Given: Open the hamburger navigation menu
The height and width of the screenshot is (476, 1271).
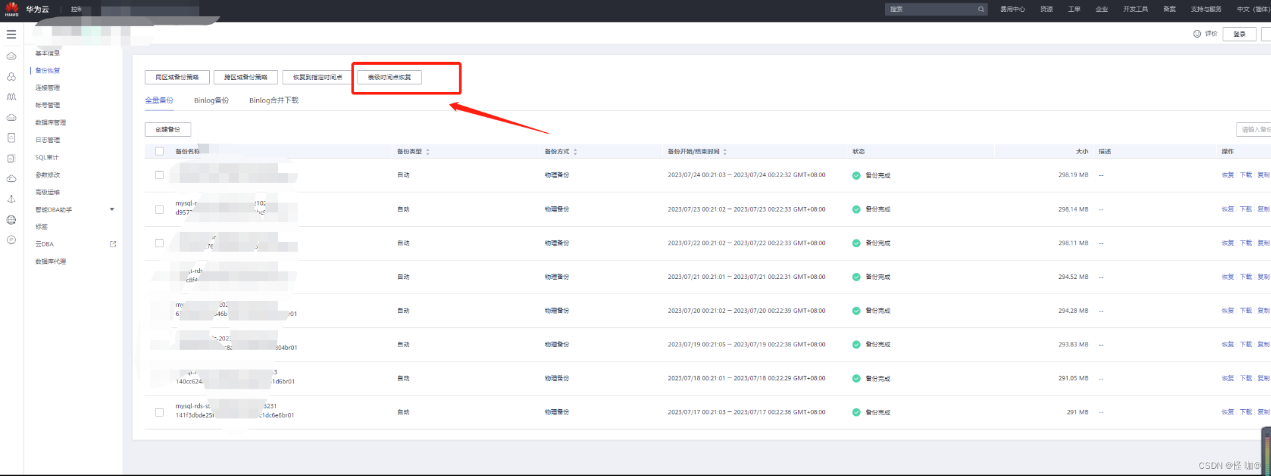Looking at the screenshot, I should [11, 34].
